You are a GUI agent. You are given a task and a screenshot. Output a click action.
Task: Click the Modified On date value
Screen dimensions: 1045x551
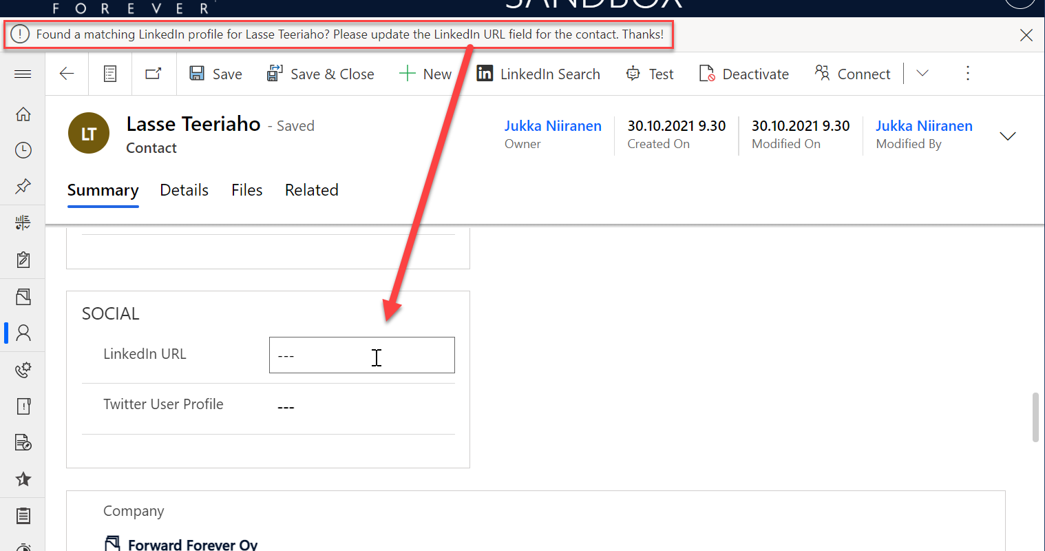[x=801, y=126]
